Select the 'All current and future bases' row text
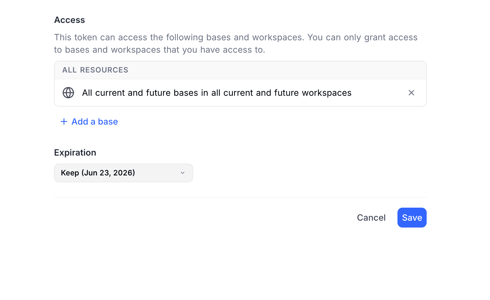The width and height of the screenshot is (490, 300). (x=216, y=93)
